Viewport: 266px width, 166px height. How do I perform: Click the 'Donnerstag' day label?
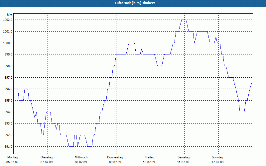(x=115, y=157)
